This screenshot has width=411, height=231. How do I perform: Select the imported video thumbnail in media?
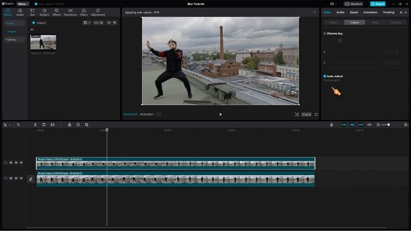pos(43,42)
